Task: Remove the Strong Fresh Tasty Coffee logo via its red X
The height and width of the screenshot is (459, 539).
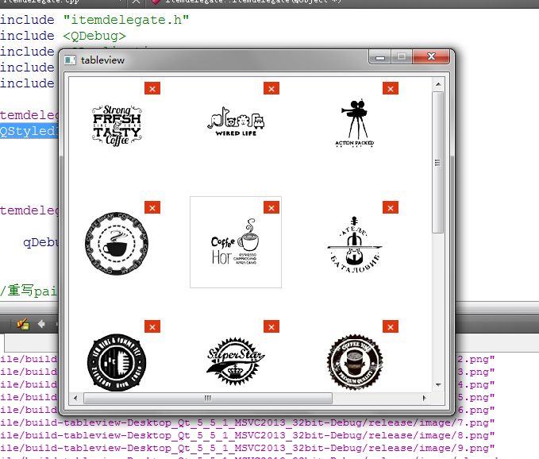Action: tap(152, 88)
